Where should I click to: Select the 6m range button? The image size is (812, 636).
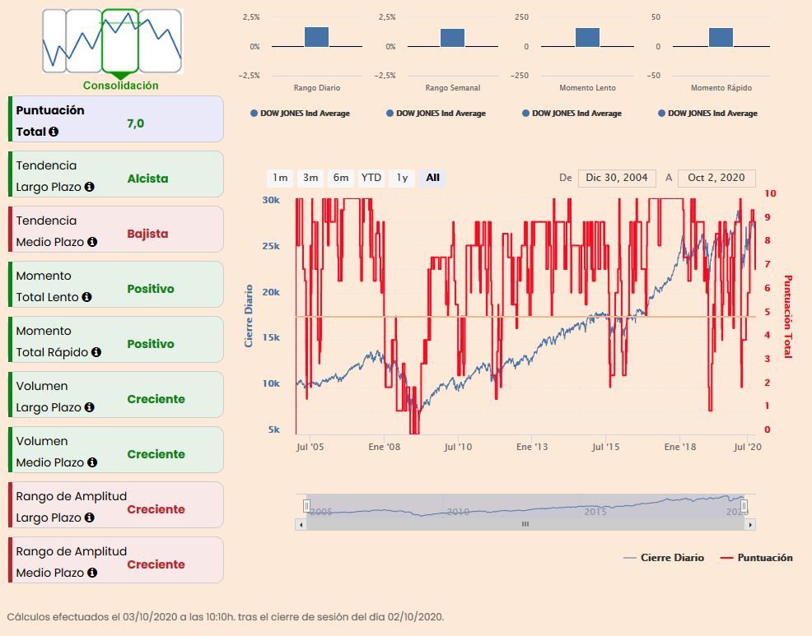click(x=341, y=178)
